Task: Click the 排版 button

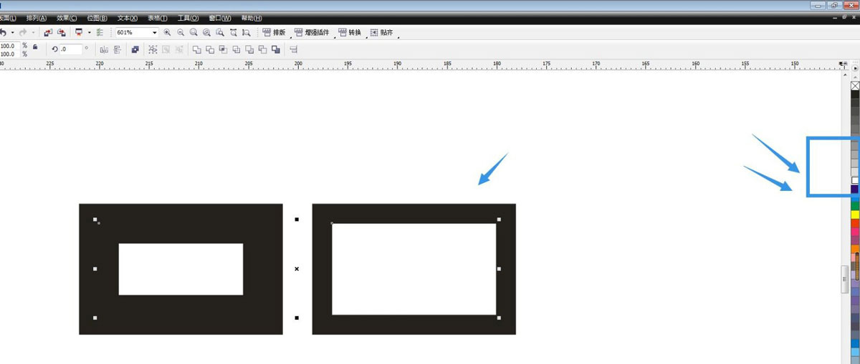Action: tap(274, 33)
